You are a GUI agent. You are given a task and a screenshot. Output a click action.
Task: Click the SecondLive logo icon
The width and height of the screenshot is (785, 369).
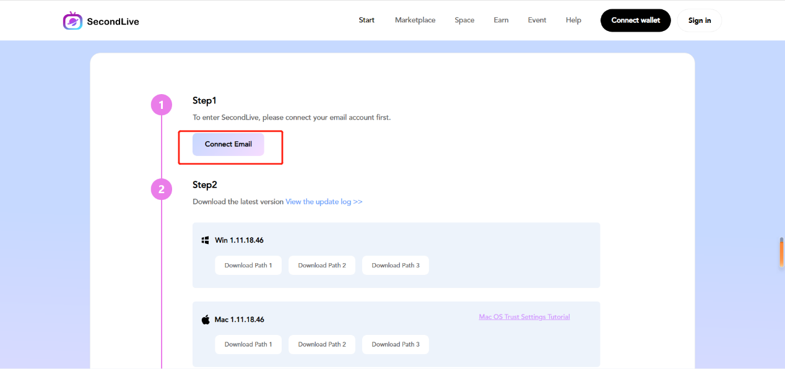tap(72, 21)
